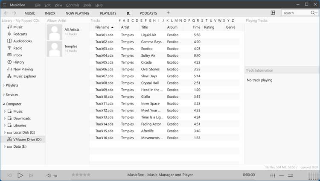
Task: Switch to the MUSIC tab
Action: click(30, 13)
